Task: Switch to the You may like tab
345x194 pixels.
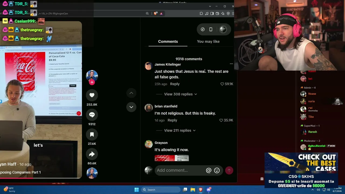Action: [208, 41]
